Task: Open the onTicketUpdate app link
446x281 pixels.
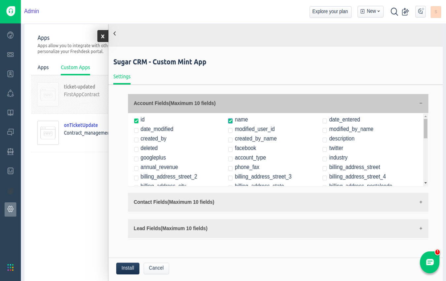Action: click(x=81, y=125)
